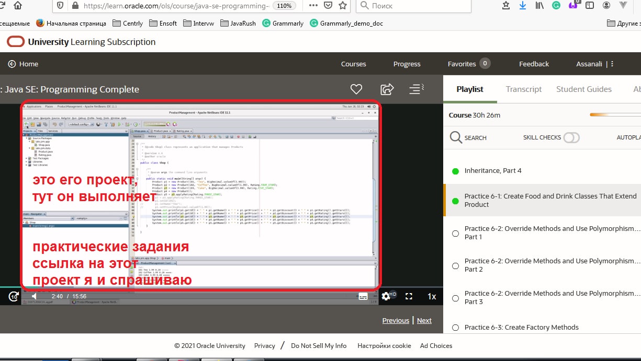Viewport: 641px width, 361px height.
Task: Enter video fullscreen mode
Action: (x=409, y=296)
